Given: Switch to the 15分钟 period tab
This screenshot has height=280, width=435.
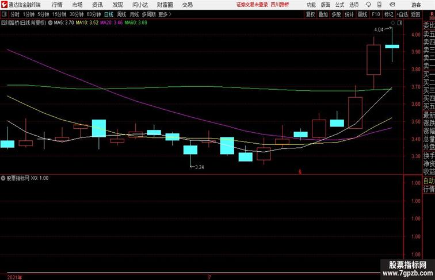Looking at the screenshot, I should pos(59,14).
